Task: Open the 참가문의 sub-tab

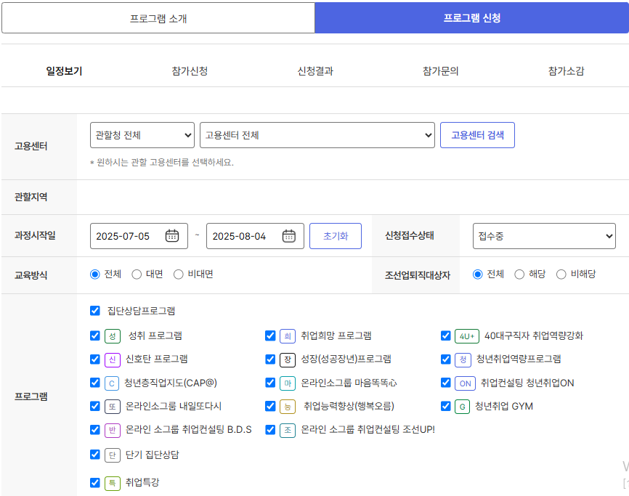Action: coord(440,71)
